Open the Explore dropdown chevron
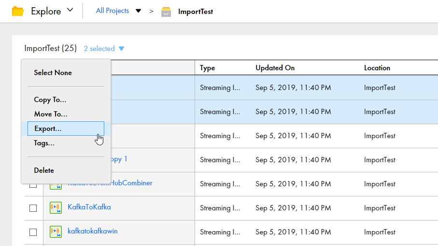This screenshot has height=246, width=438. click(x=70, y=10)
